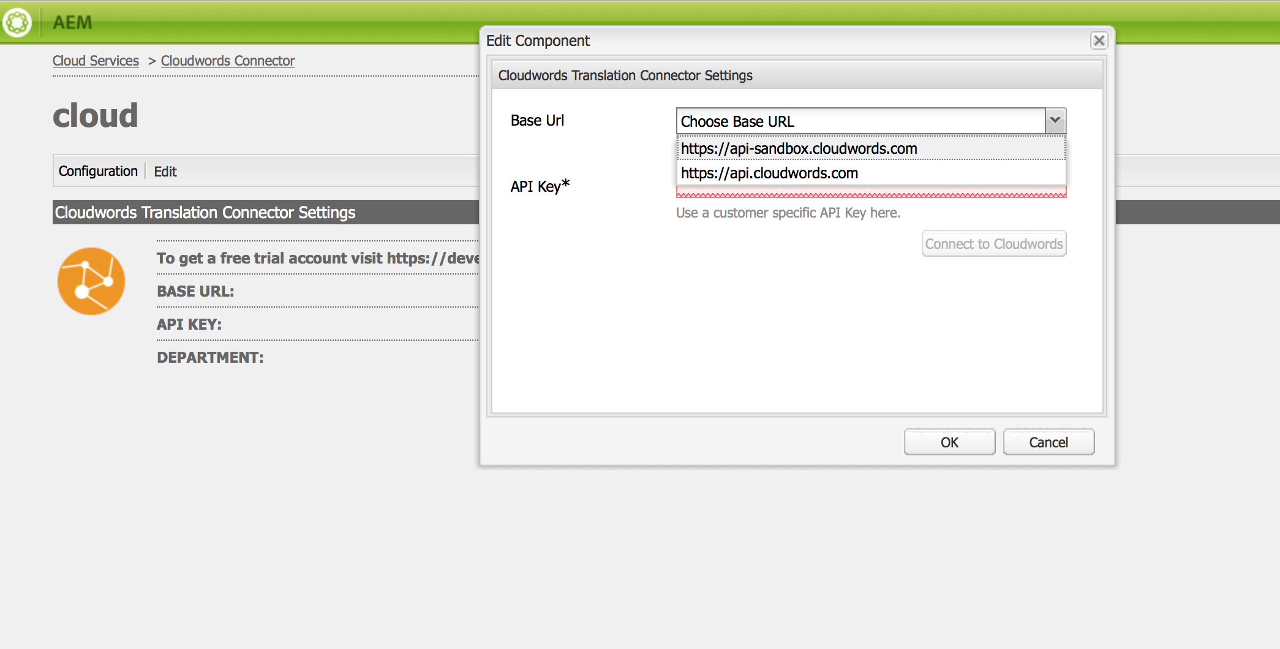Click the AEM title text
Screen dimensions: 1280x649
point(72,23)
